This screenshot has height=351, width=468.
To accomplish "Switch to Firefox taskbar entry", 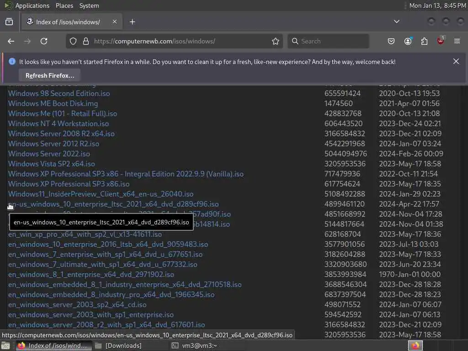I will point(53,346).
